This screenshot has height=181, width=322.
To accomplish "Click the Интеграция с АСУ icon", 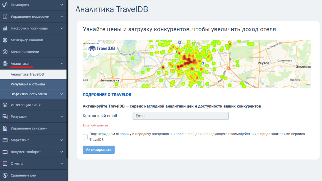I will (5, 105).
